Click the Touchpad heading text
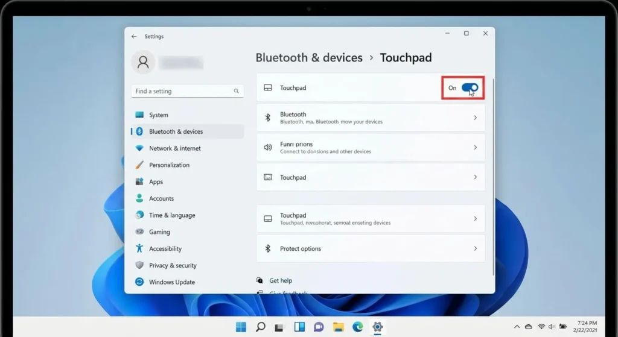Viewport: 618px width, 337px height. tap(406, 57)
